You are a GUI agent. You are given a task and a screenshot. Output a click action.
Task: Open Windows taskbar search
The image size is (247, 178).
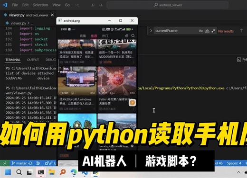point(19,172)
